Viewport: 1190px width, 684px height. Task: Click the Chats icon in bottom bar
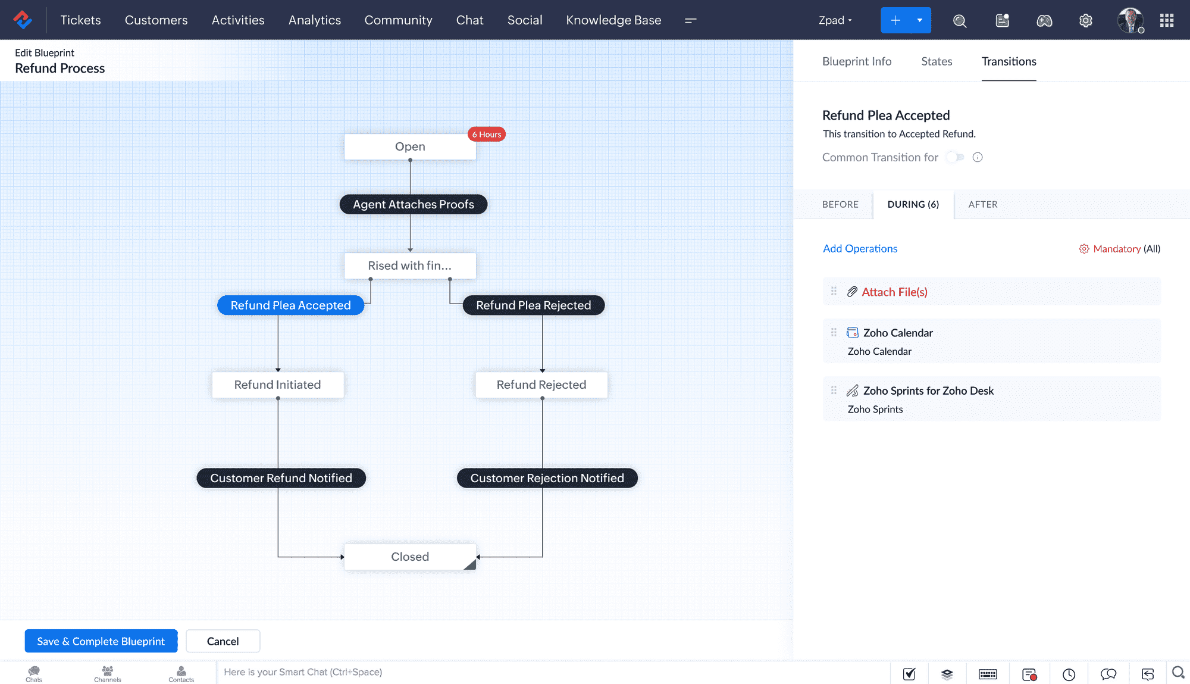tap(34, 673)
